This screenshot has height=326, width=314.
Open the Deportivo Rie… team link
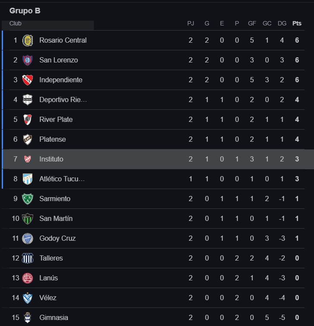[x=63, y=100]
